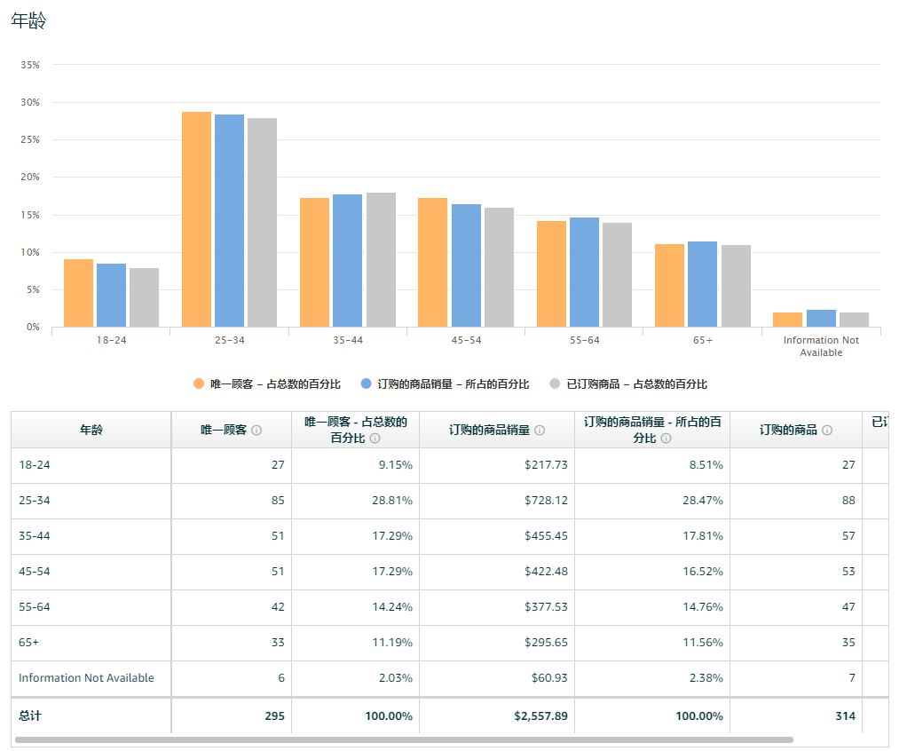Viewport: 923px width, 751px height.
Task: Select the 25-34 row in table
Action: click(x=450, y=501)
